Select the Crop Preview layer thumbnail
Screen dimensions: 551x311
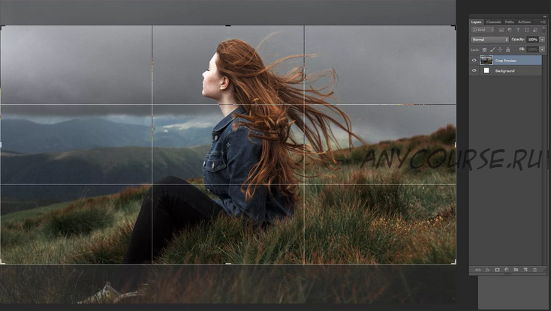pyautogui.click(x=486, y=60)
